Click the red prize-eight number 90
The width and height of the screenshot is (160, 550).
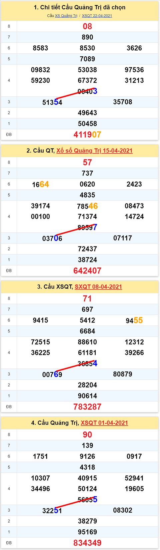[87, 435]
